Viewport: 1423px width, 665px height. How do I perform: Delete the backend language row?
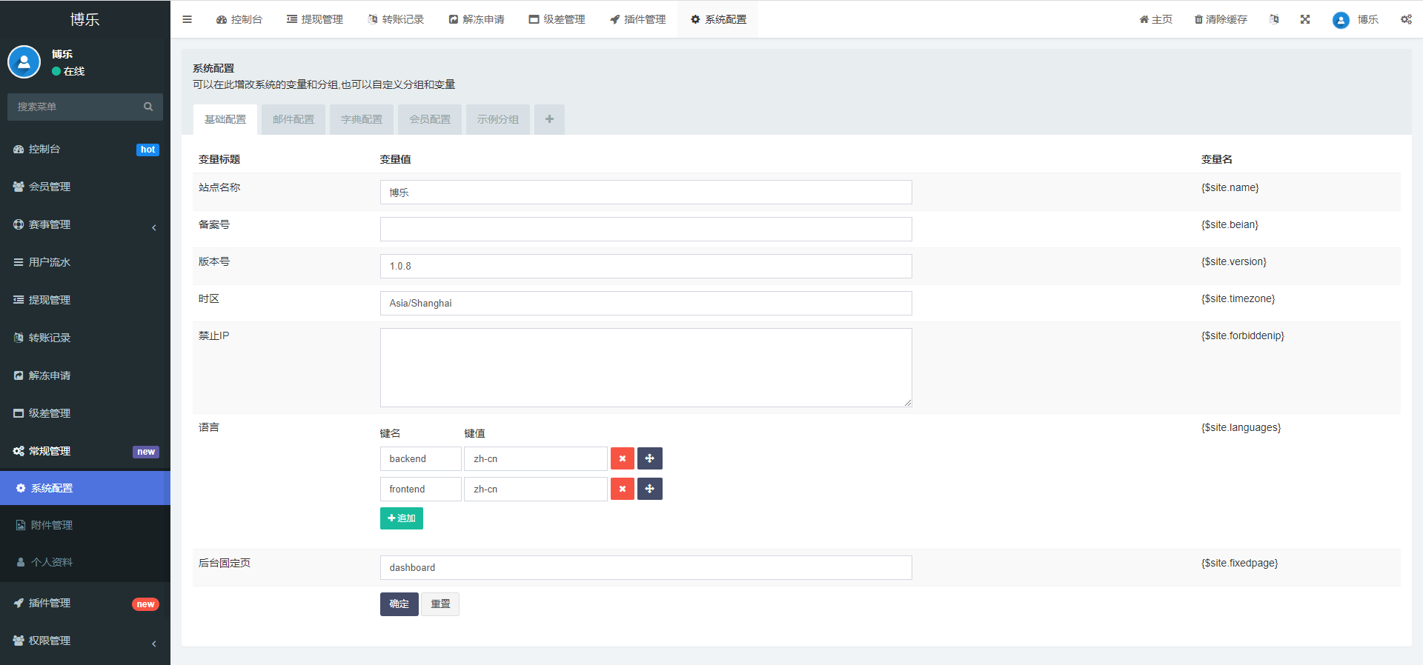(x=623, y=458)
